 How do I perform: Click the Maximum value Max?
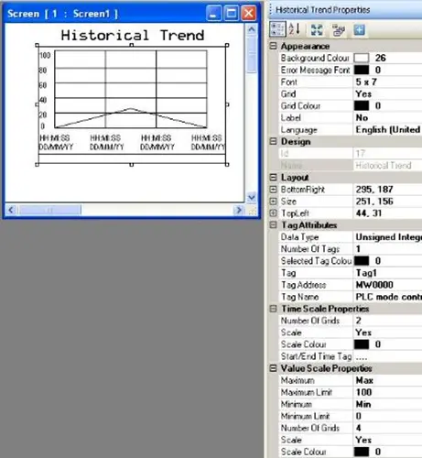pyautogui.click(x=364, y=380)
